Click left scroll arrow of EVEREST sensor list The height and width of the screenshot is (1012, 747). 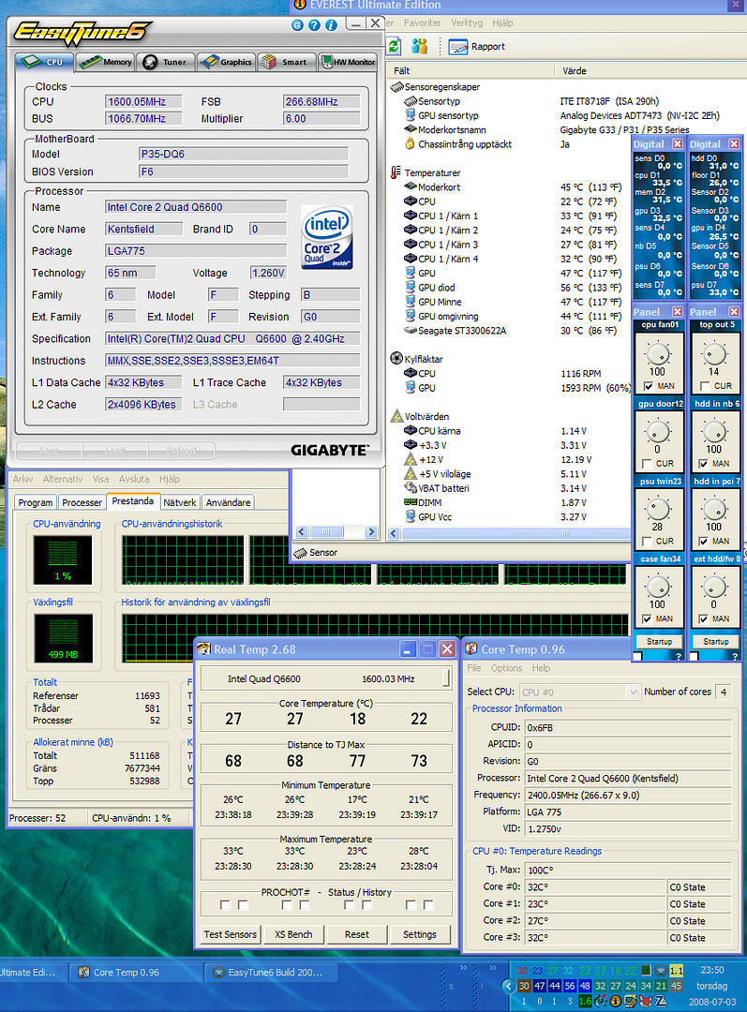tap(394, 534)
